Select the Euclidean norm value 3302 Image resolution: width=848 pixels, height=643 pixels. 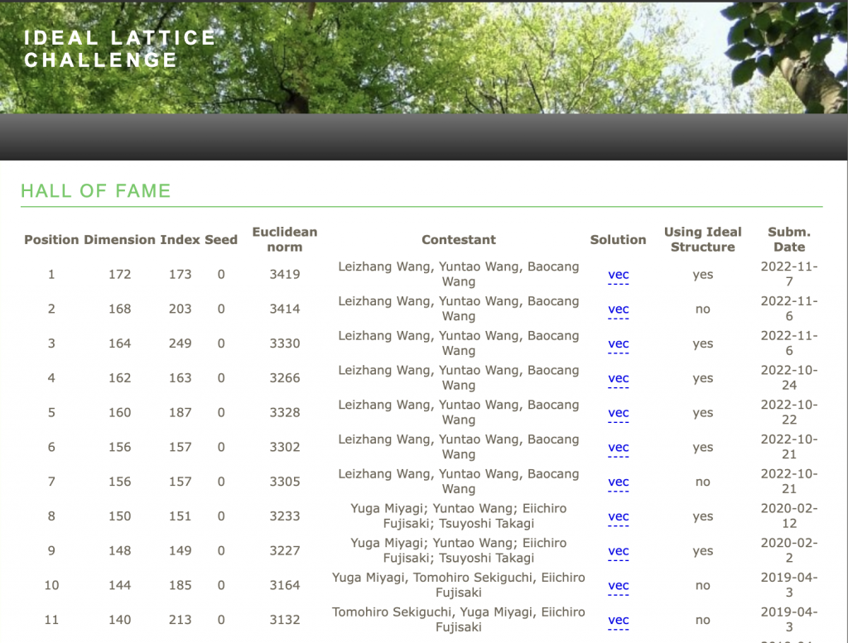click(285, 448)
